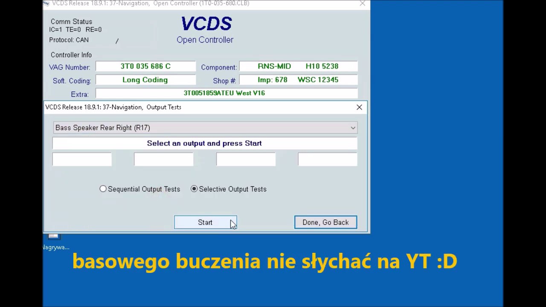Click the 'Open Controller' heading text

pyautogui.click(x=205, y=40)
